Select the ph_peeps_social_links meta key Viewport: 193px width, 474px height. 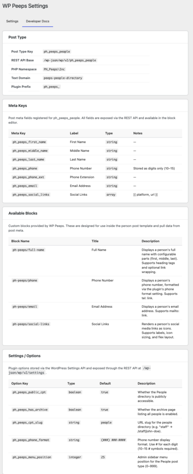point(31,195)
